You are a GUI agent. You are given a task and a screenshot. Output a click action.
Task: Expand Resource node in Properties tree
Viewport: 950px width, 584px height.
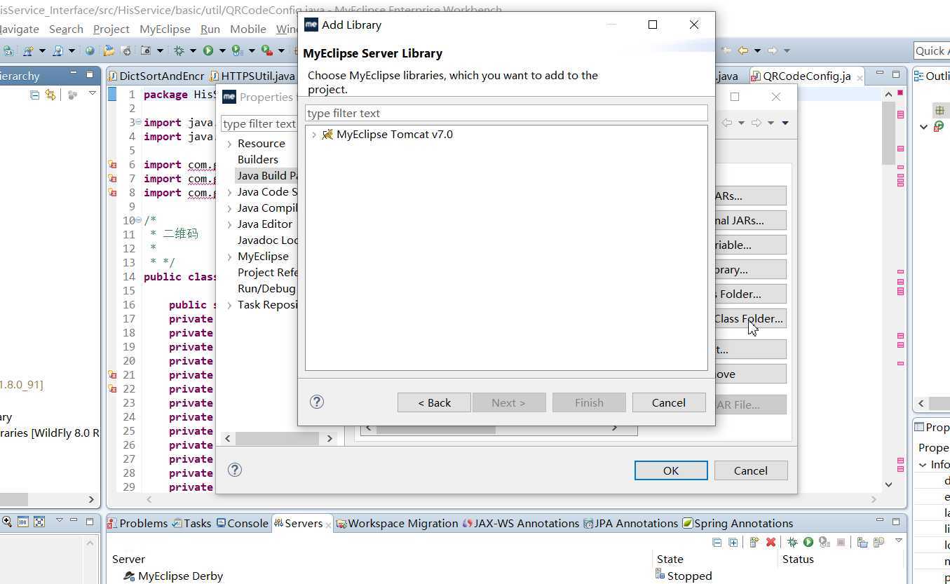229,144
